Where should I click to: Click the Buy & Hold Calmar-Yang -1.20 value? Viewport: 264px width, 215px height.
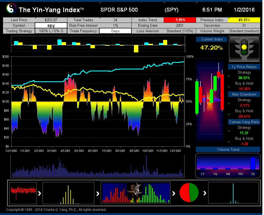[x=244, y=144]
